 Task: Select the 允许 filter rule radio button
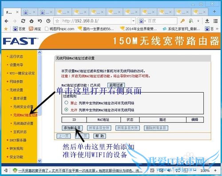[x=66, y=110]
